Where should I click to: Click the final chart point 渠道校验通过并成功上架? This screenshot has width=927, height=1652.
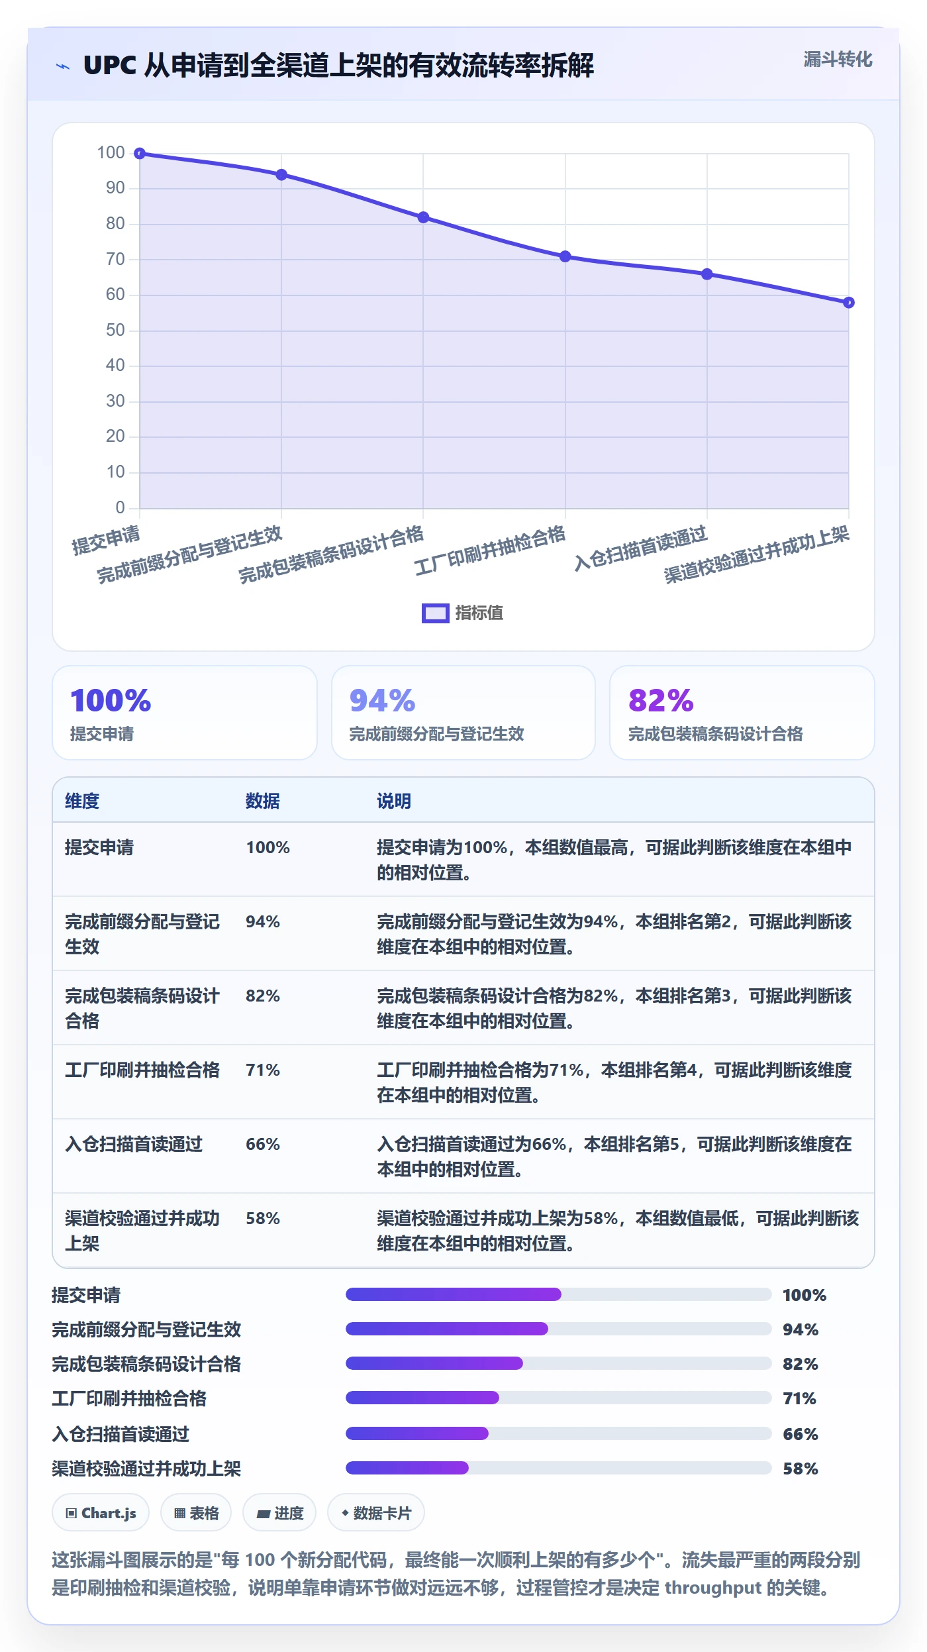coord(848,303)
